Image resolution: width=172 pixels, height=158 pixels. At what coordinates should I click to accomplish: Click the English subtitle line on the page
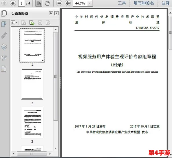117,72
